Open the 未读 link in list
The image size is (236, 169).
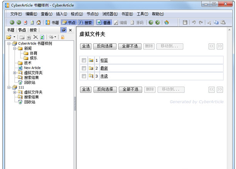pos(104,76)
